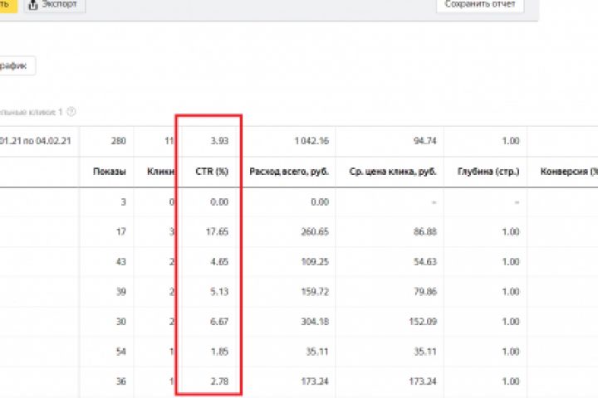Viewport: 598px width, 398px height.
Task: Select CTR cell 2.78
Action: 219,381
